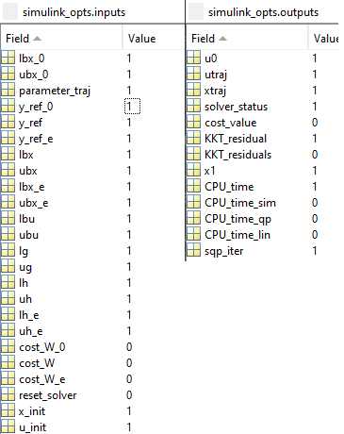
Task: Select the KKT_residuals field icon
Action: pos(193,155)
